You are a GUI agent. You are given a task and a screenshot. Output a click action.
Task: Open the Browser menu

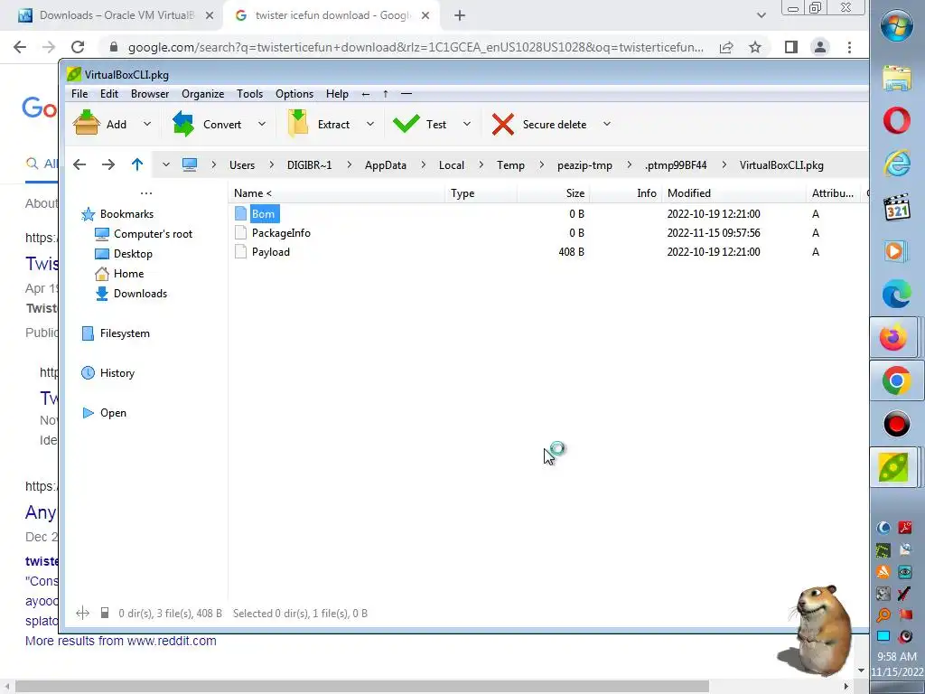150,94
